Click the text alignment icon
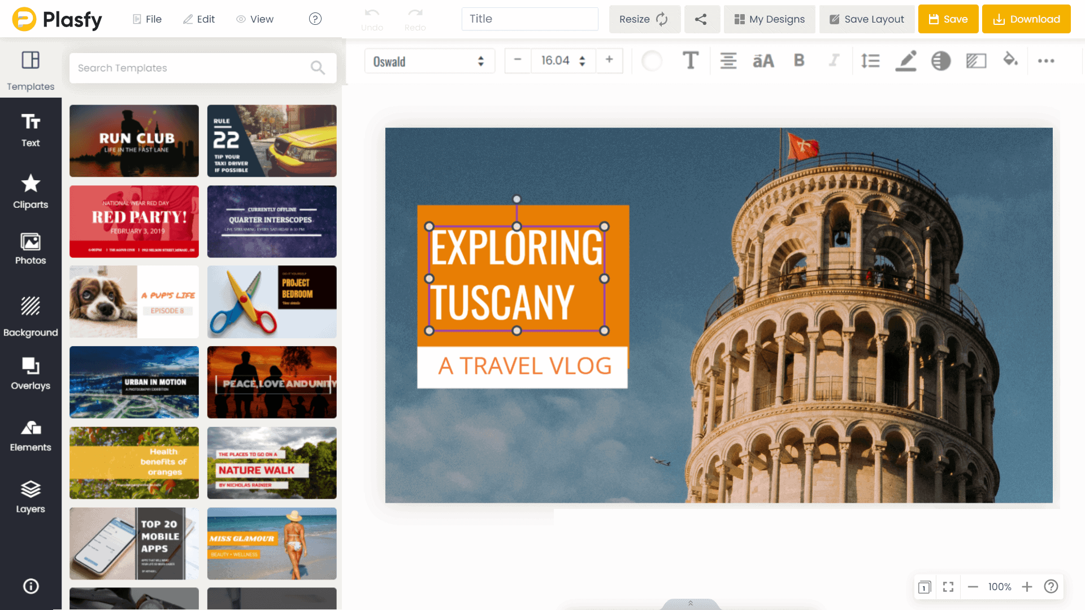The image size is (1085, 610). click(728, 60)
